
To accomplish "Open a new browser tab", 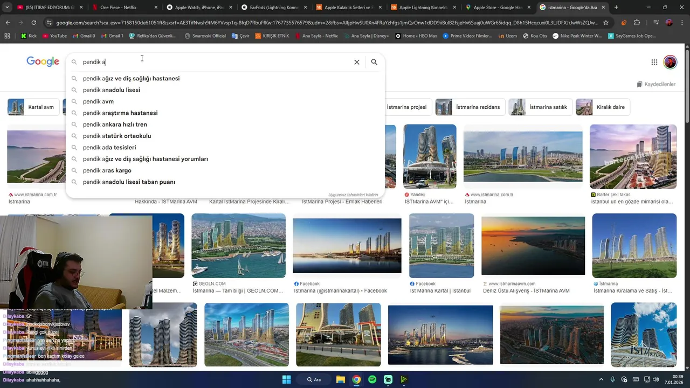I will [616, 8].
